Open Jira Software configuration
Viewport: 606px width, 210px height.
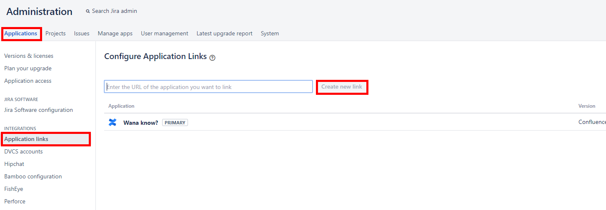coord(38,110)
